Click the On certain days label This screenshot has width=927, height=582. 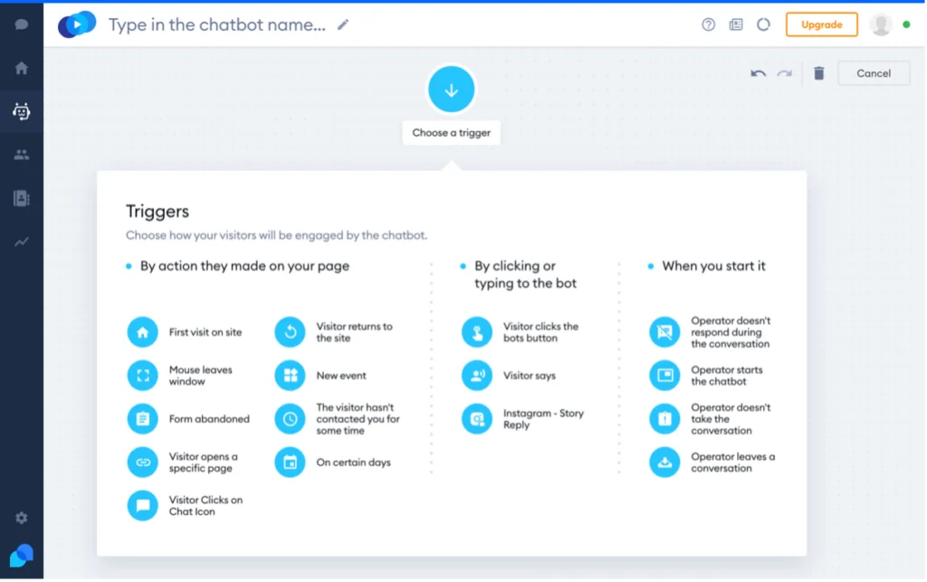point(354,463)
